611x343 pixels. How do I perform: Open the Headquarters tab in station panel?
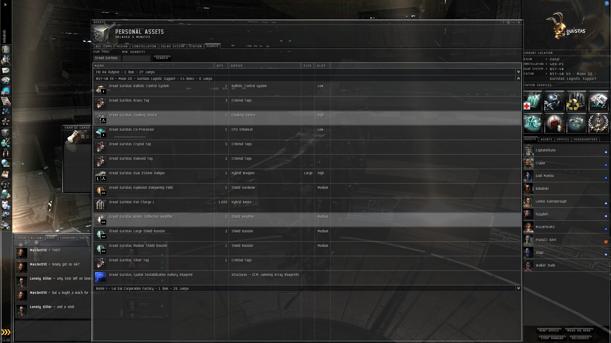click(585, 139)
